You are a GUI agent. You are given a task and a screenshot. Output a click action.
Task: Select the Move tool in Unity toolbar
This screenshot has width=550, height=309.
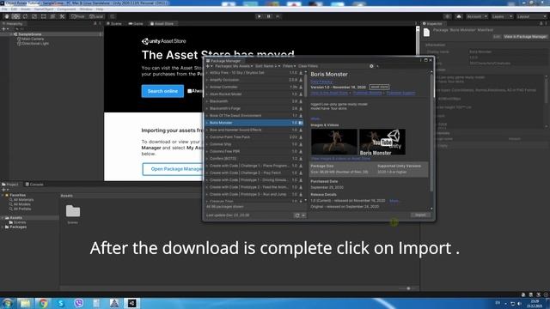[x=15, y=16]
